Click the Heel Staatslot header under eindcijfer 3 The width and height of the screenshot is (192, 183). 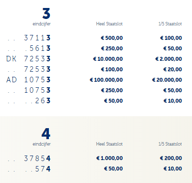[109, 24]
